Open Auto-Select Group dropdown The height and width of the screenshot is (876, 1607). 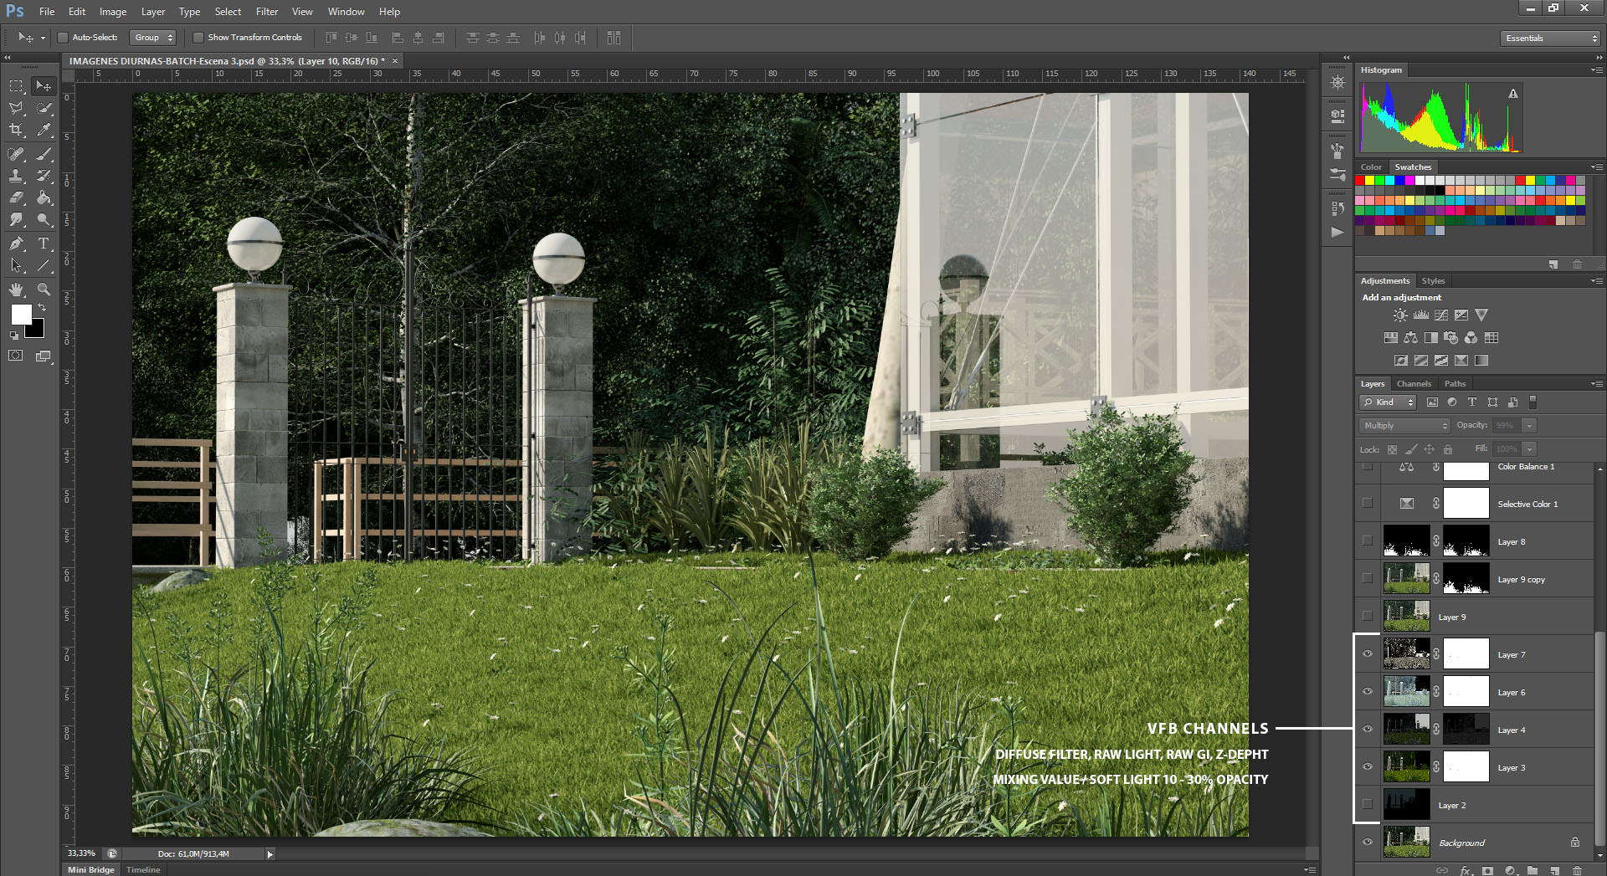[x=153, y=38]
